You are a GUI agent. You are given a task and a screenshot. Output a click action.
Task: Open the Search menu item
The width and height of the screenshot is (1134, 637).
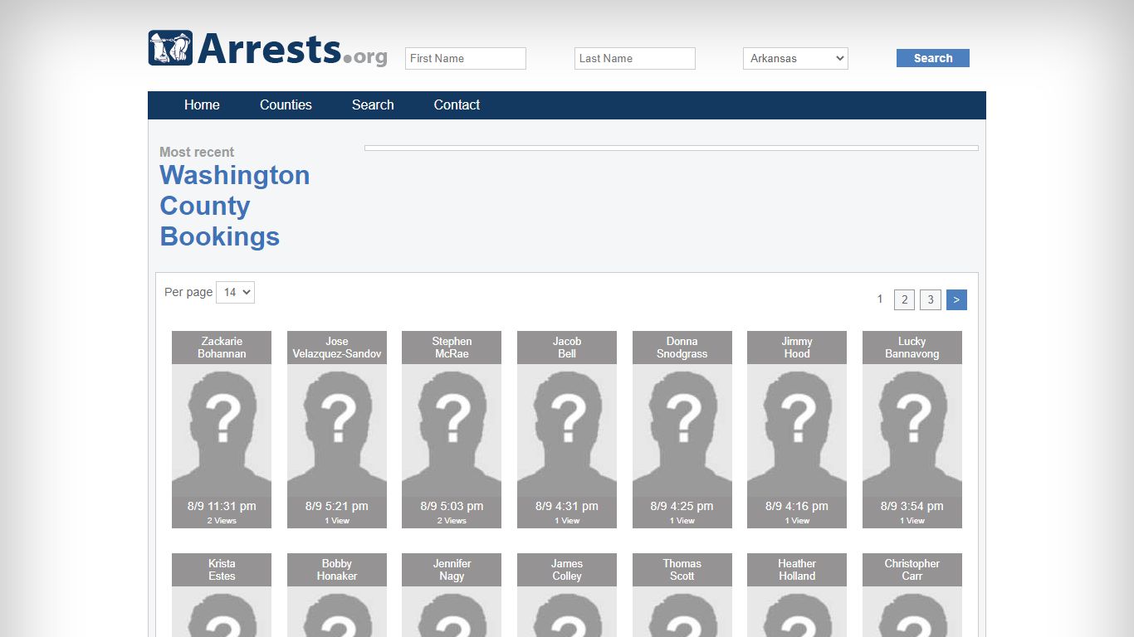tap(373, 105)
